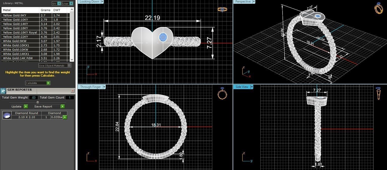This screenshot has height=170, width=387.
Task: Open the Looking Down viewport dropdown arrow
Action: tap(102, 2)
